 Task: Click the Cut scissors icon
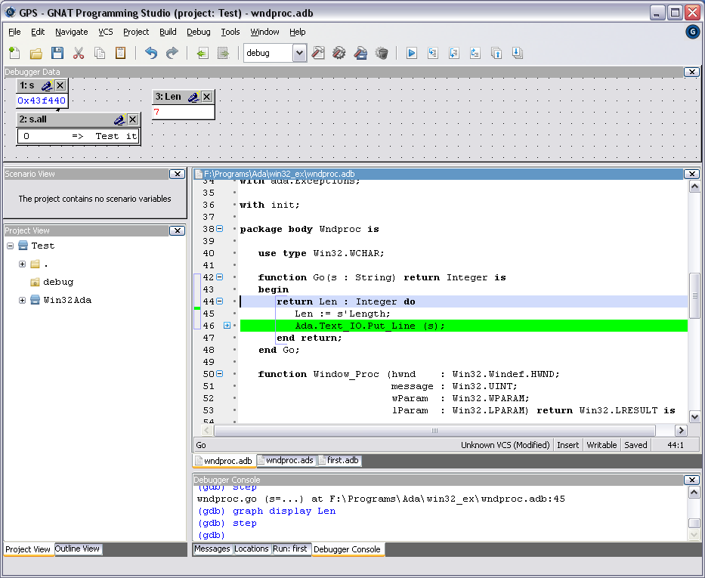click(x=79, y=53)
